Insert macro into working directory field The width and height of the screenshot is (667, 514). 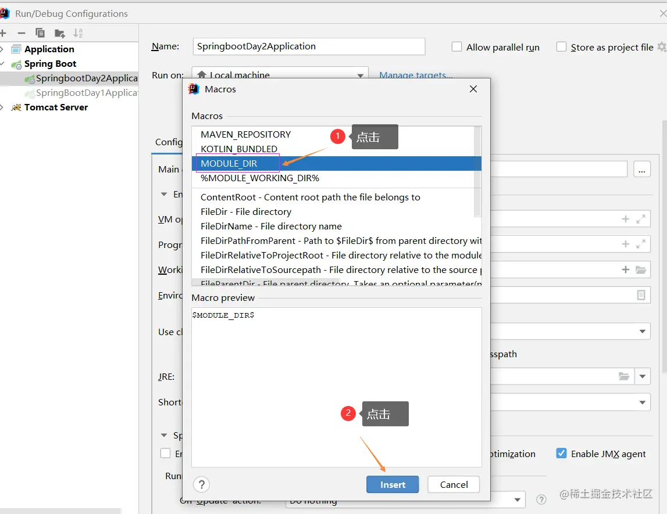[x=625, y=269]
